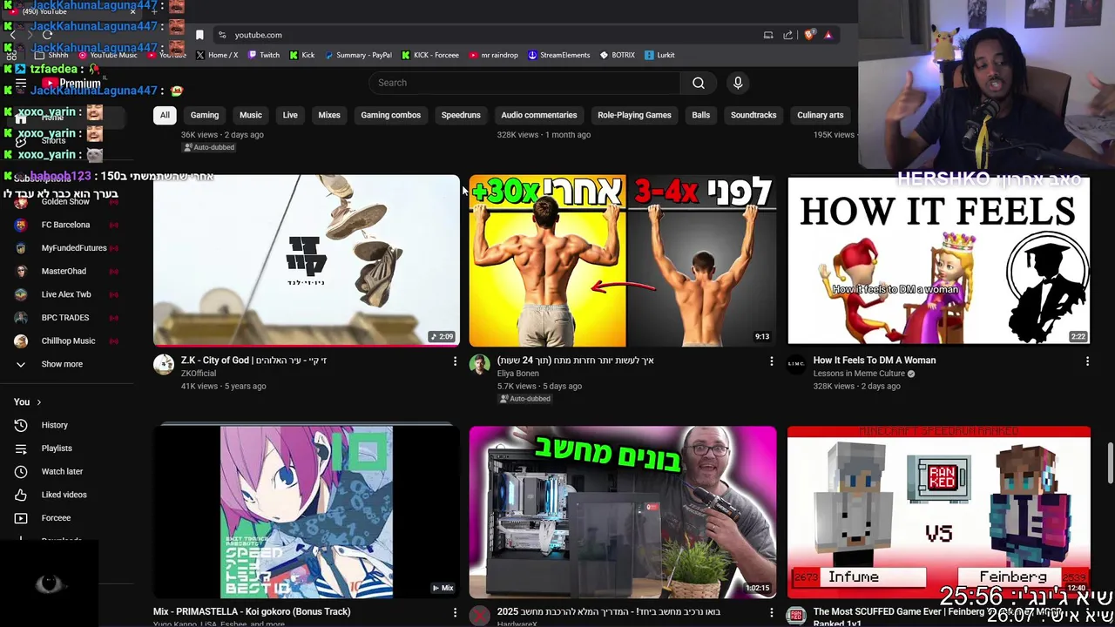1115x627 pixels.
Task: Open site settings icon beside youtube.com
Action: [222, 35]
